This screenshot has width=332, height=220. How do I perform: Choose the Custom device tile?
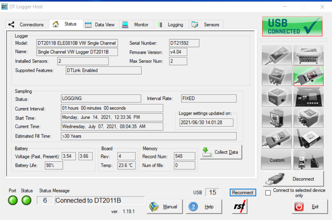(276, 159)
